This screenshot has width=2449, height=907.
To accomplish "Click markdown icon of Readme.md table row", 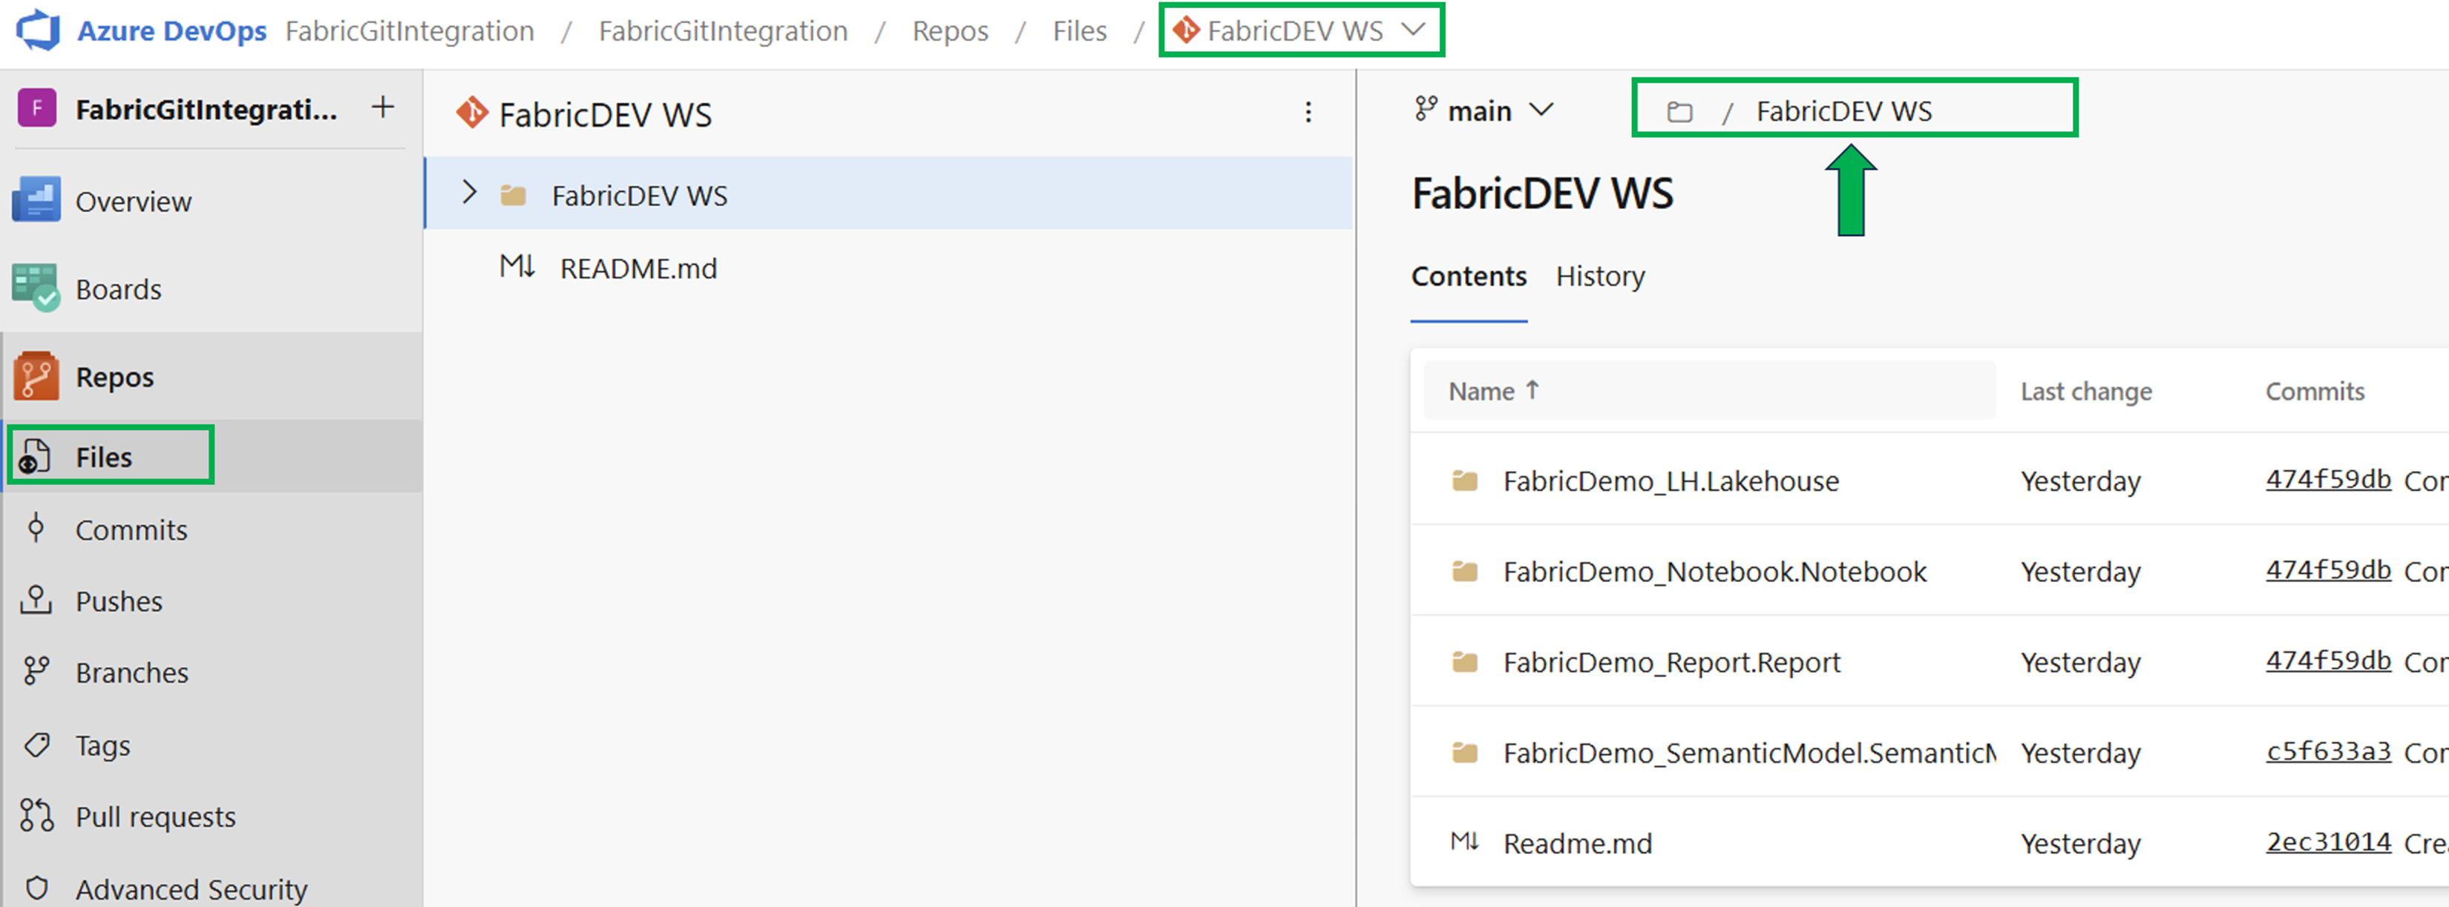I will [x=1464, y=840].
